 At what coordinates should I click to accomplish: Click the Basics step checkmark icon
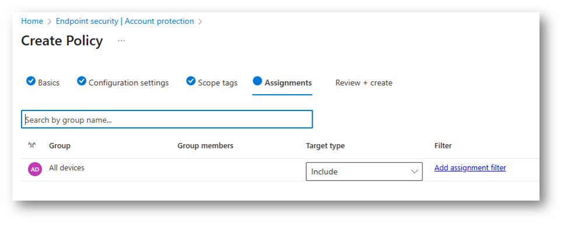(31, 81)
